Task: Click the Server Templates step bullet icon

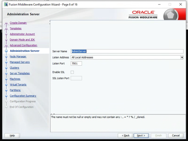Action: (x=6, y=73)
